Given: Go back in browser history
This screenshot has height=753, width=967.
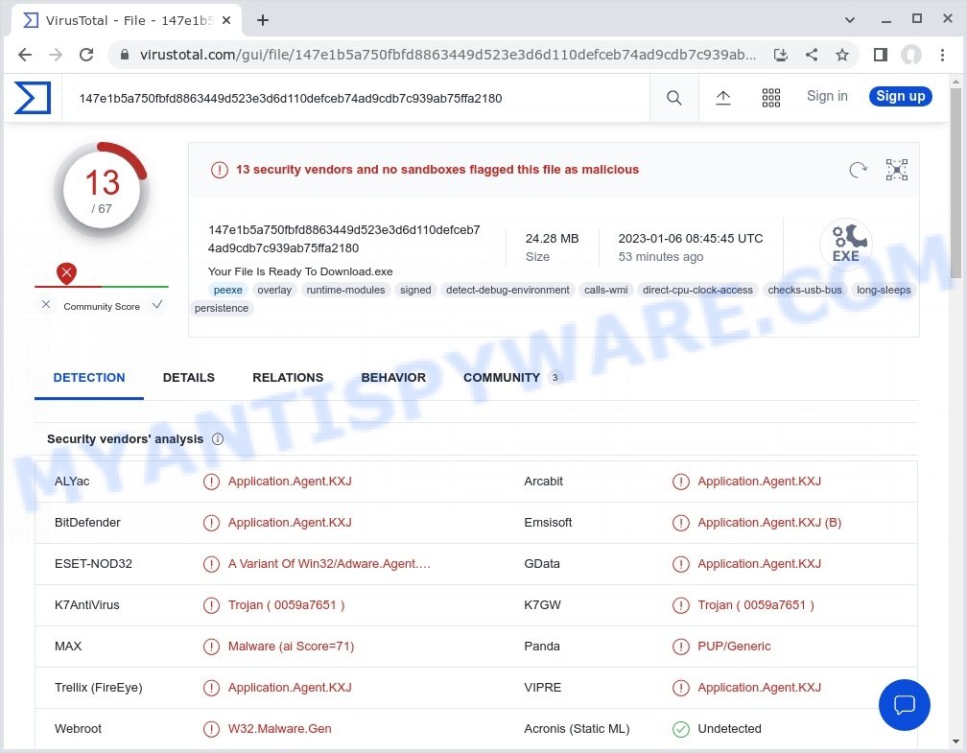Looking at the screenshot, I should pos(25,55).
